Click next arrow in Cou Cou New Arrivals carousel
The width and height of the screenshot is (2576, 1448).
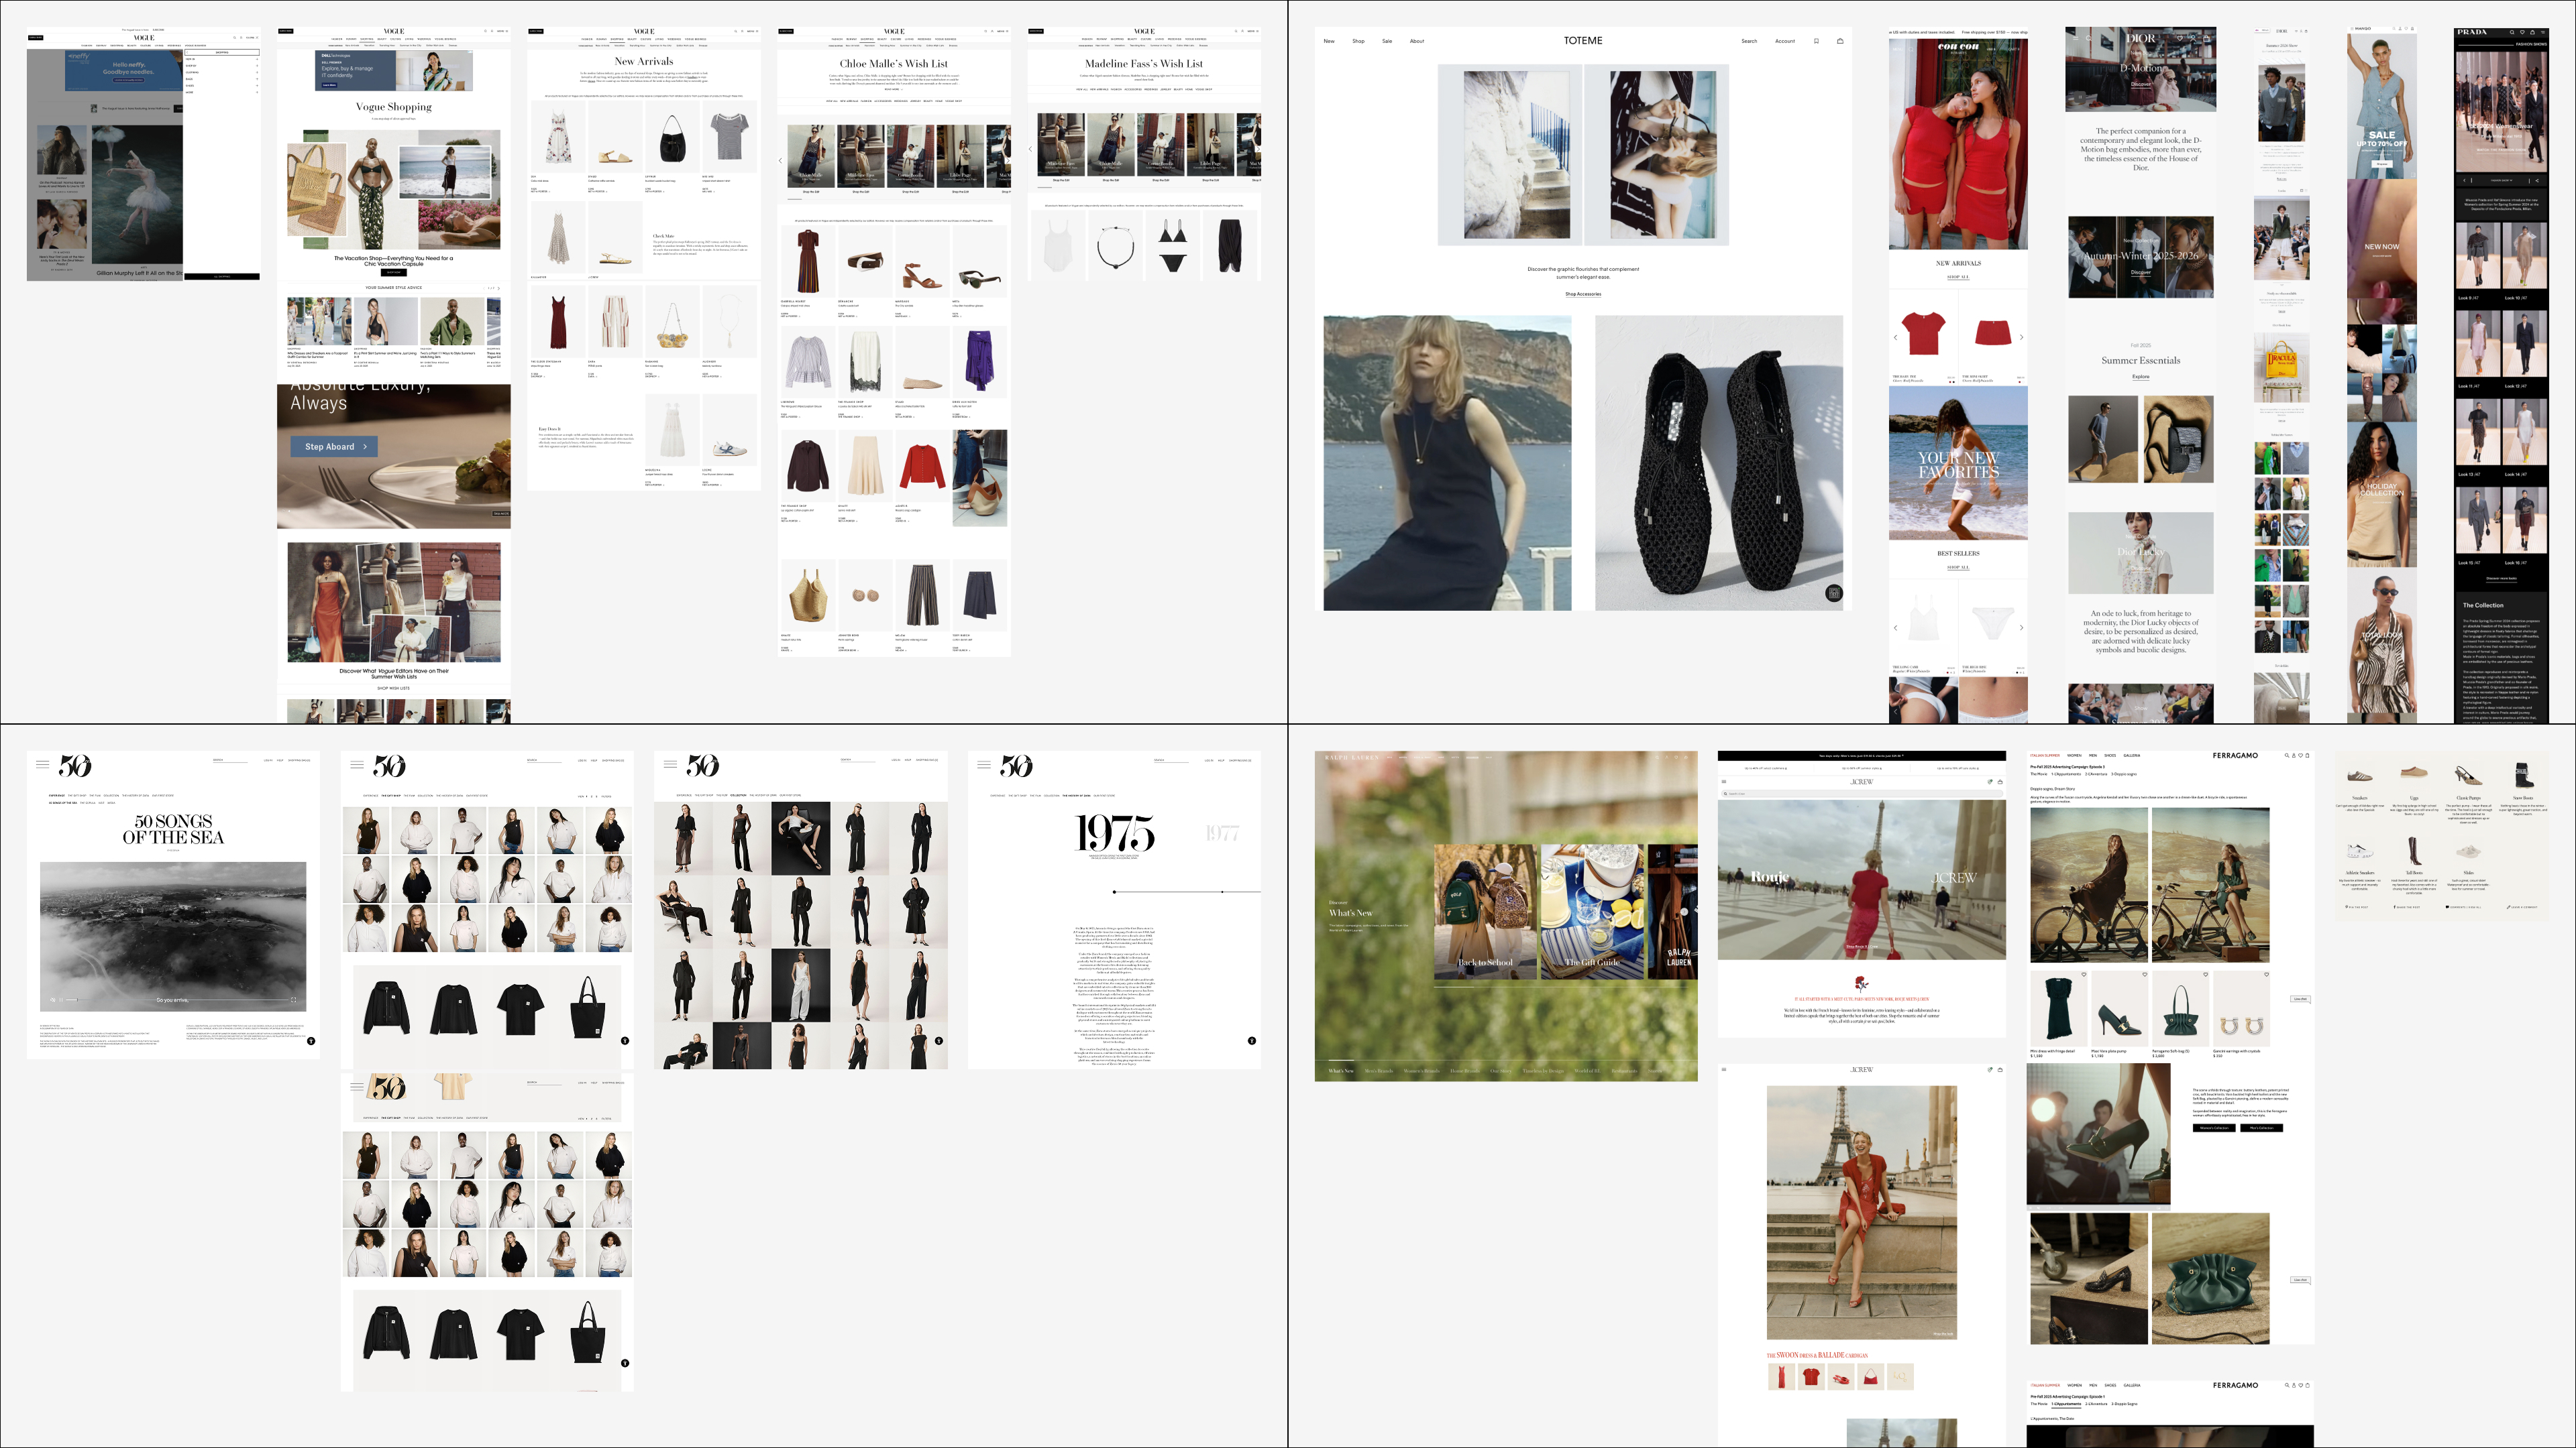coord(2021,338)
